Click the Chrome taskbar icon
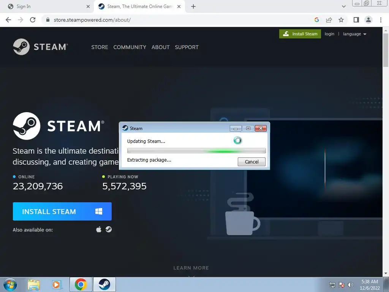This screenshot has width=389, height=292. [81, 284]
